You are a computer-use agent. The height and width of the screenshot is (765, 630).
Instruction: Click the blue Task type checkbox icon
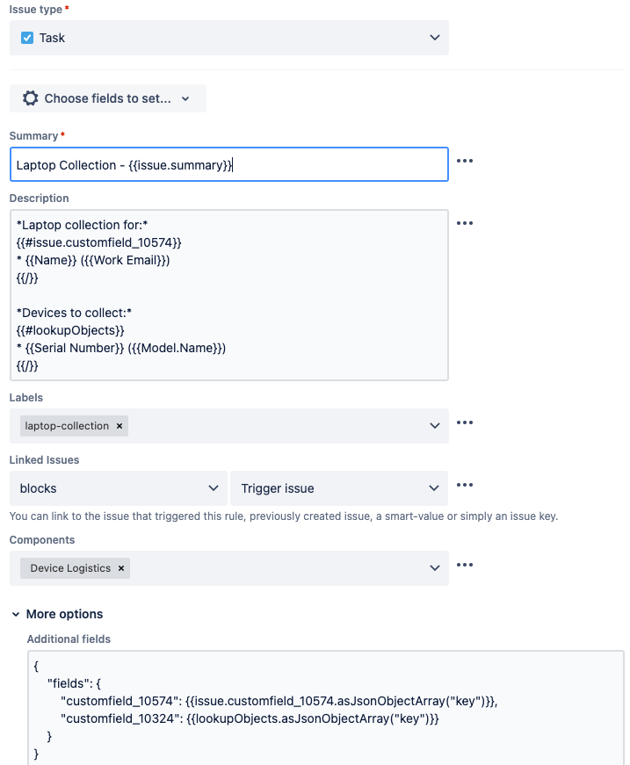click(x=27, y=38)
